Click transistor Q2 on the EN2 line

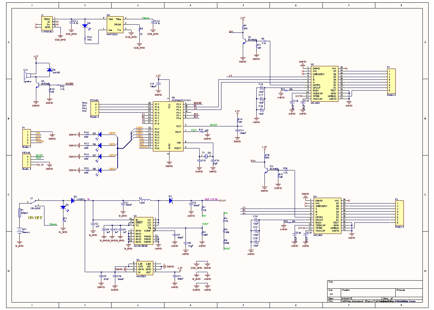click(x=266, y=171)
